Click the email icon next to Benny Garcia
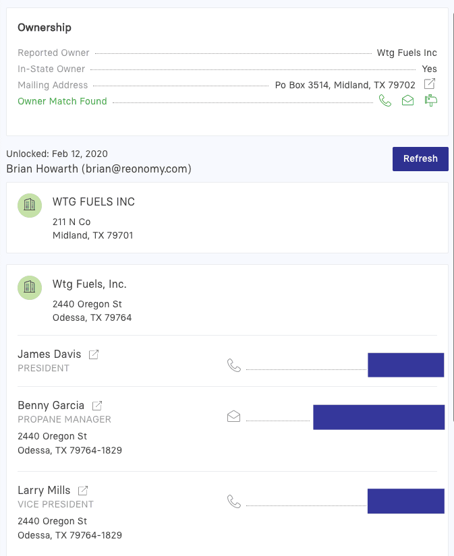Image resolution: width=454 pixels, height=556 pixels. tap(234, 416)
